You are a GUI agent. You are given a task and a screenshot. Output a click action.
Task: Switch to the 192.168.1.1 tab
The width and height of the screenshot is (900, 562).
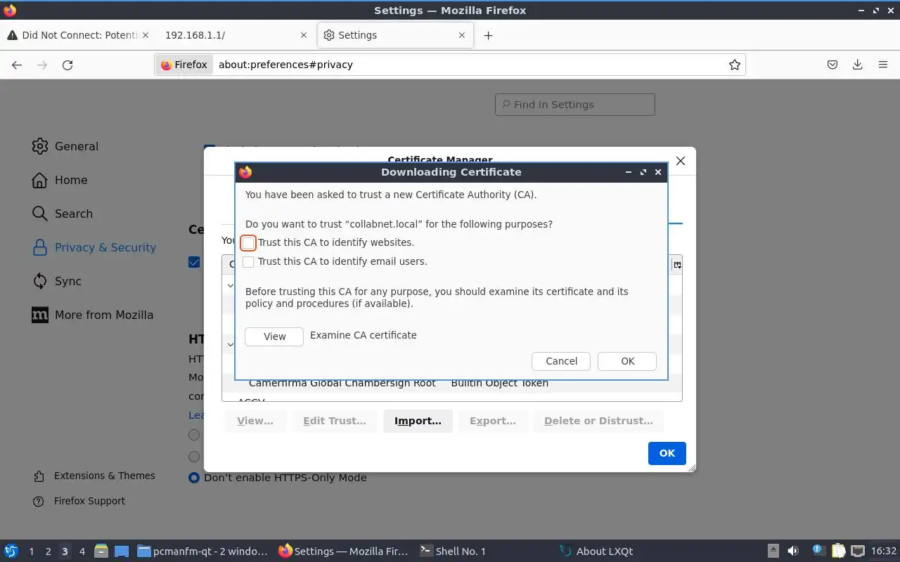[x=236, y=35]
